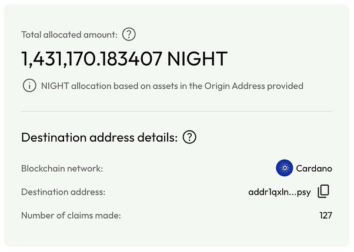Click info icon before NIGHT allocation note

coord(29,86)
